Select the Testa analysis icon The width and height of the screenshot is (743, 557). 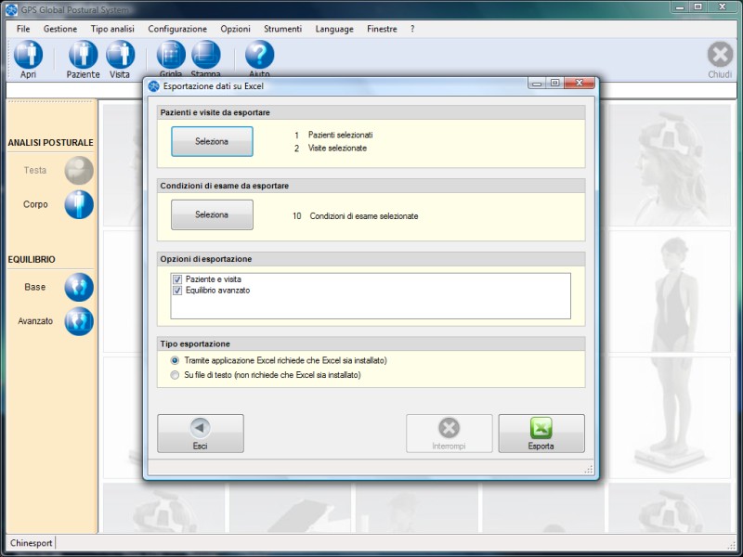79,171
